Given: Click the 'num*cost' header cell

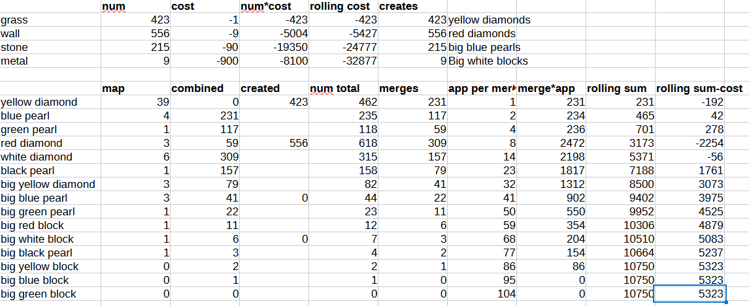Looking at the screenshot, I should coord(275,7).
